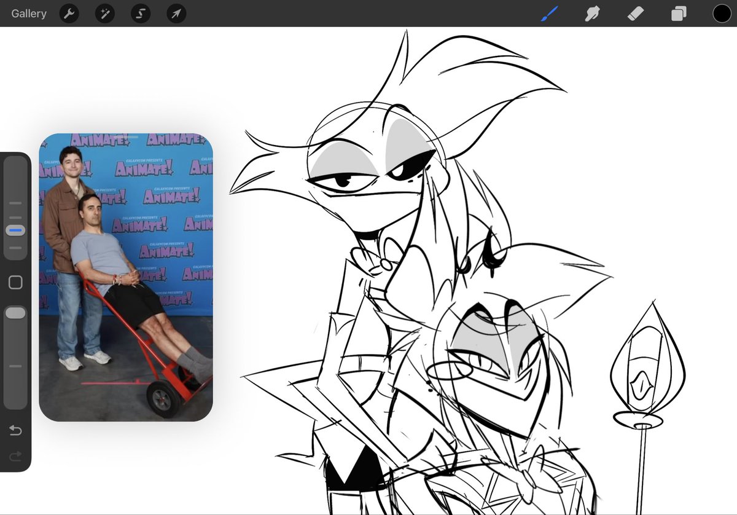Select the Brush tool
This screenshot has height=515, width=737.
pyautogui.click(x=550, y=14)
